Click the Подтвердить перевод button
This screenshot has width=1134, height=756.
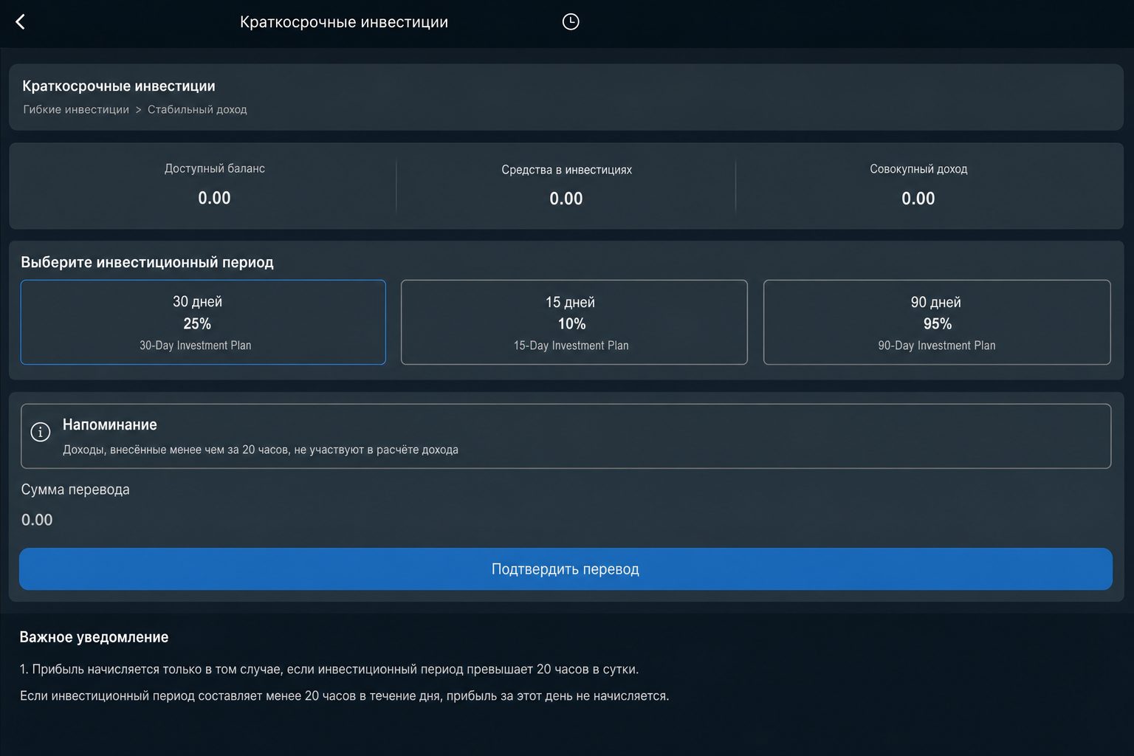point(566,568)
